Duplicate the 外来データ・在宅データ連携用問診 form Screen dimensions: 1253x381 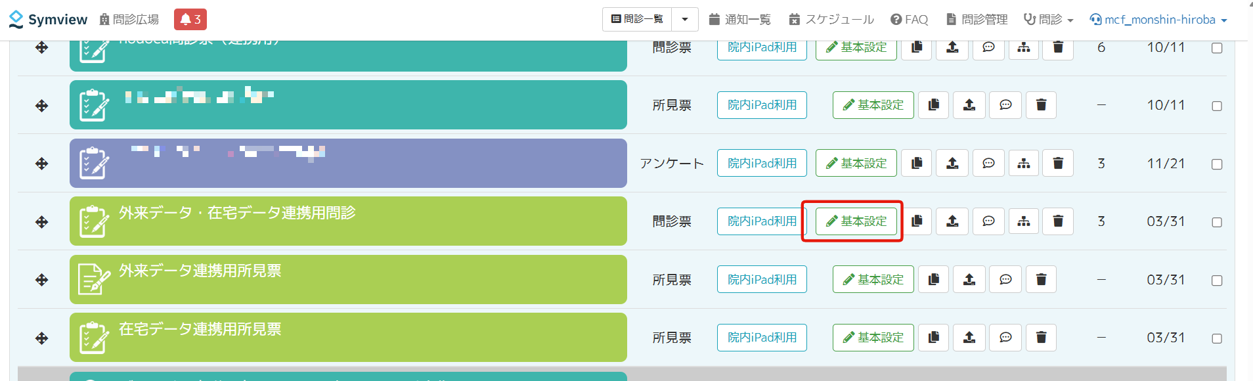917,221
